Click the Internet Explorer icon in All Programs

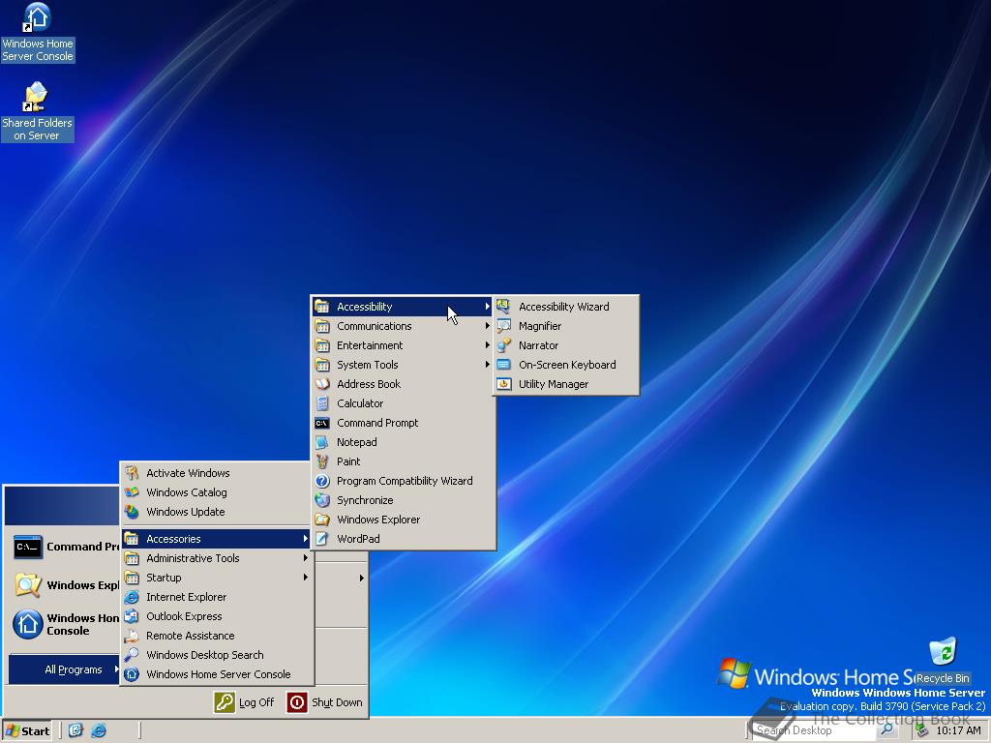coord(132,597)
